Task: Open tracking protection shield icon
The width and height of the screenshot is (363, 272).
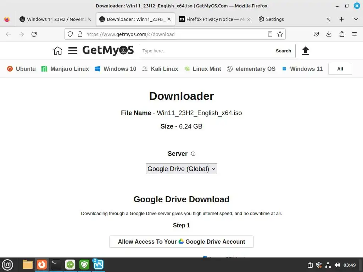Action: 70,34
